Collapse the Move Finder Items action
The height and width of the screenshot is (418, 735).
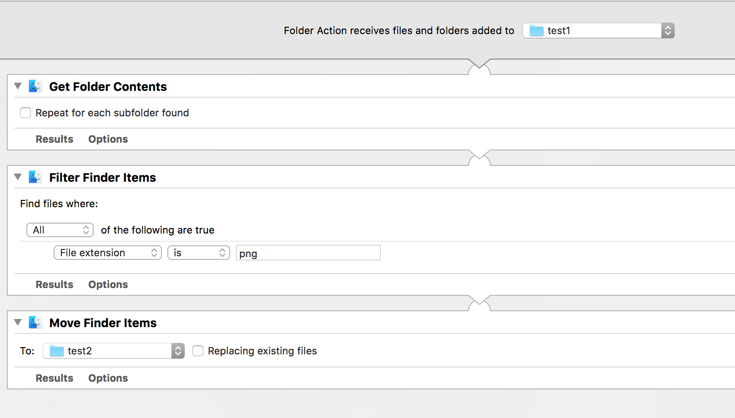(x=18, y=322)
